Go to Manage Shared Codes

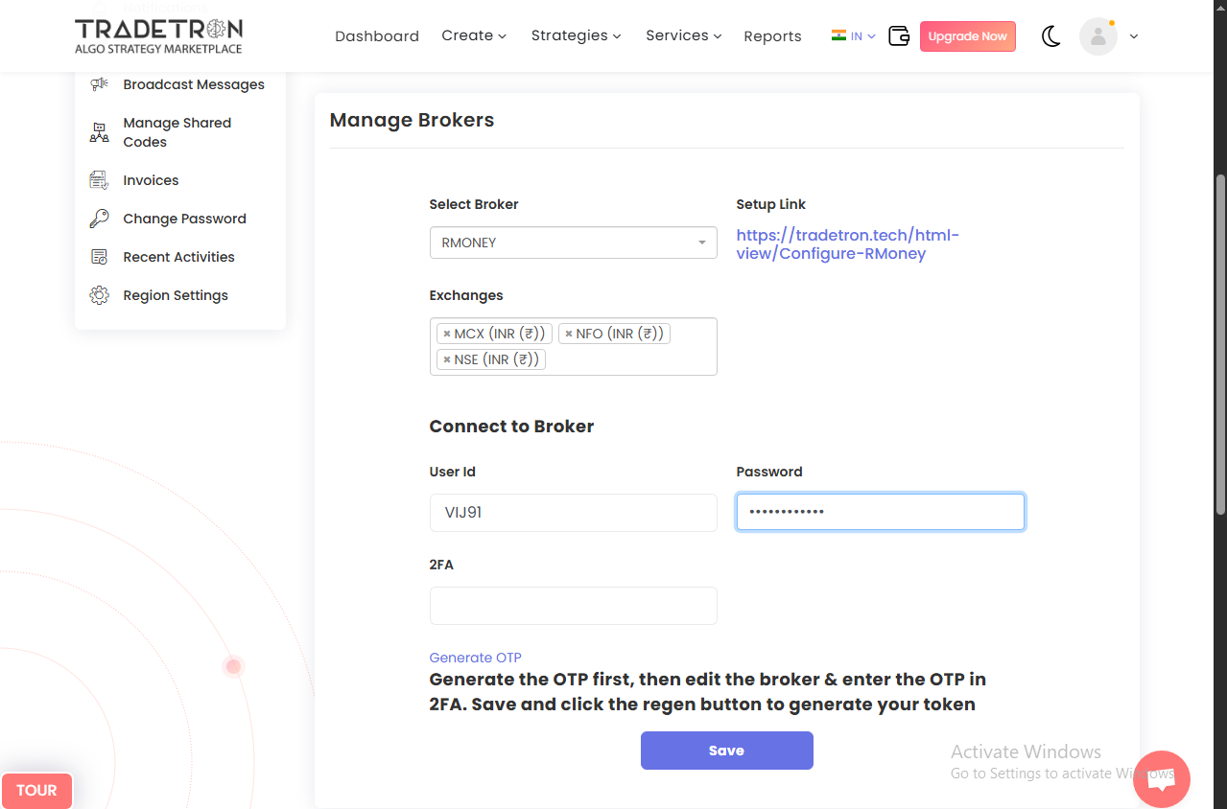177,132
